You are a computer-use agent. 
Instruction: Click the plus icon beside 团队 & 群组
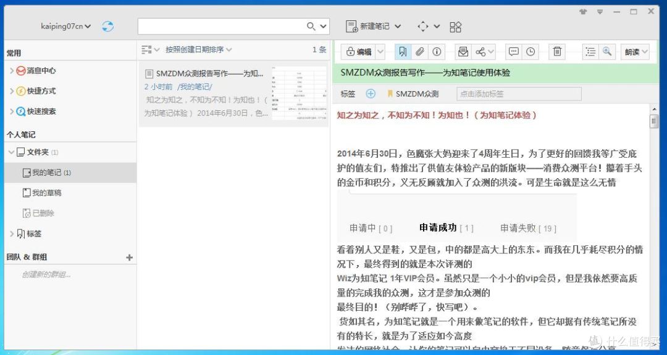[129, 258]
